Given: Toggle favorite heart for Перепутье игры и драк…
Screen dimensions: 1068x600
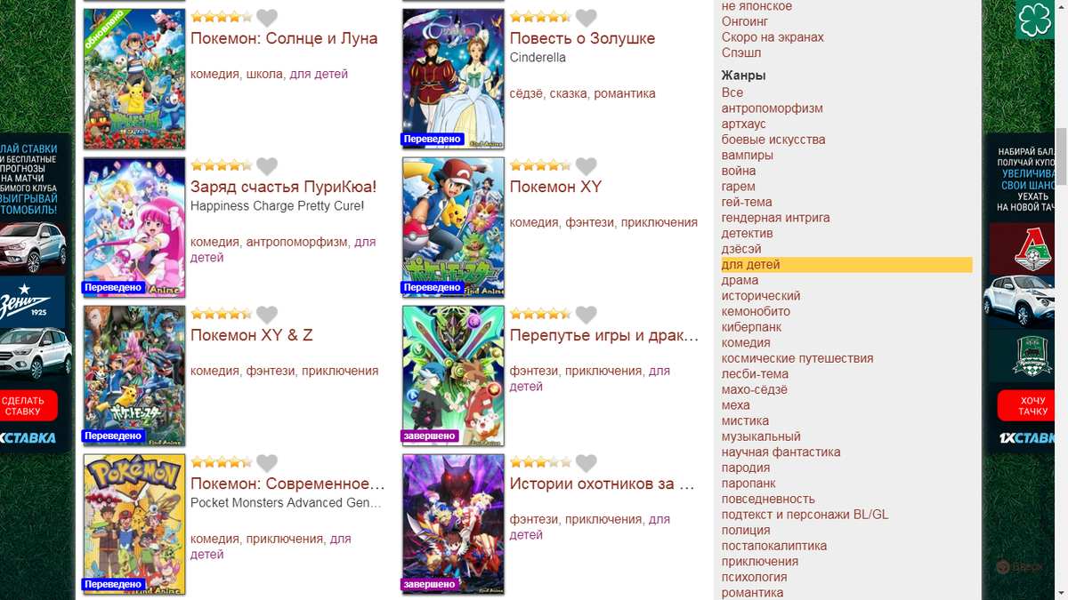Looking at the screenshot, I should (x=586, y=315).
